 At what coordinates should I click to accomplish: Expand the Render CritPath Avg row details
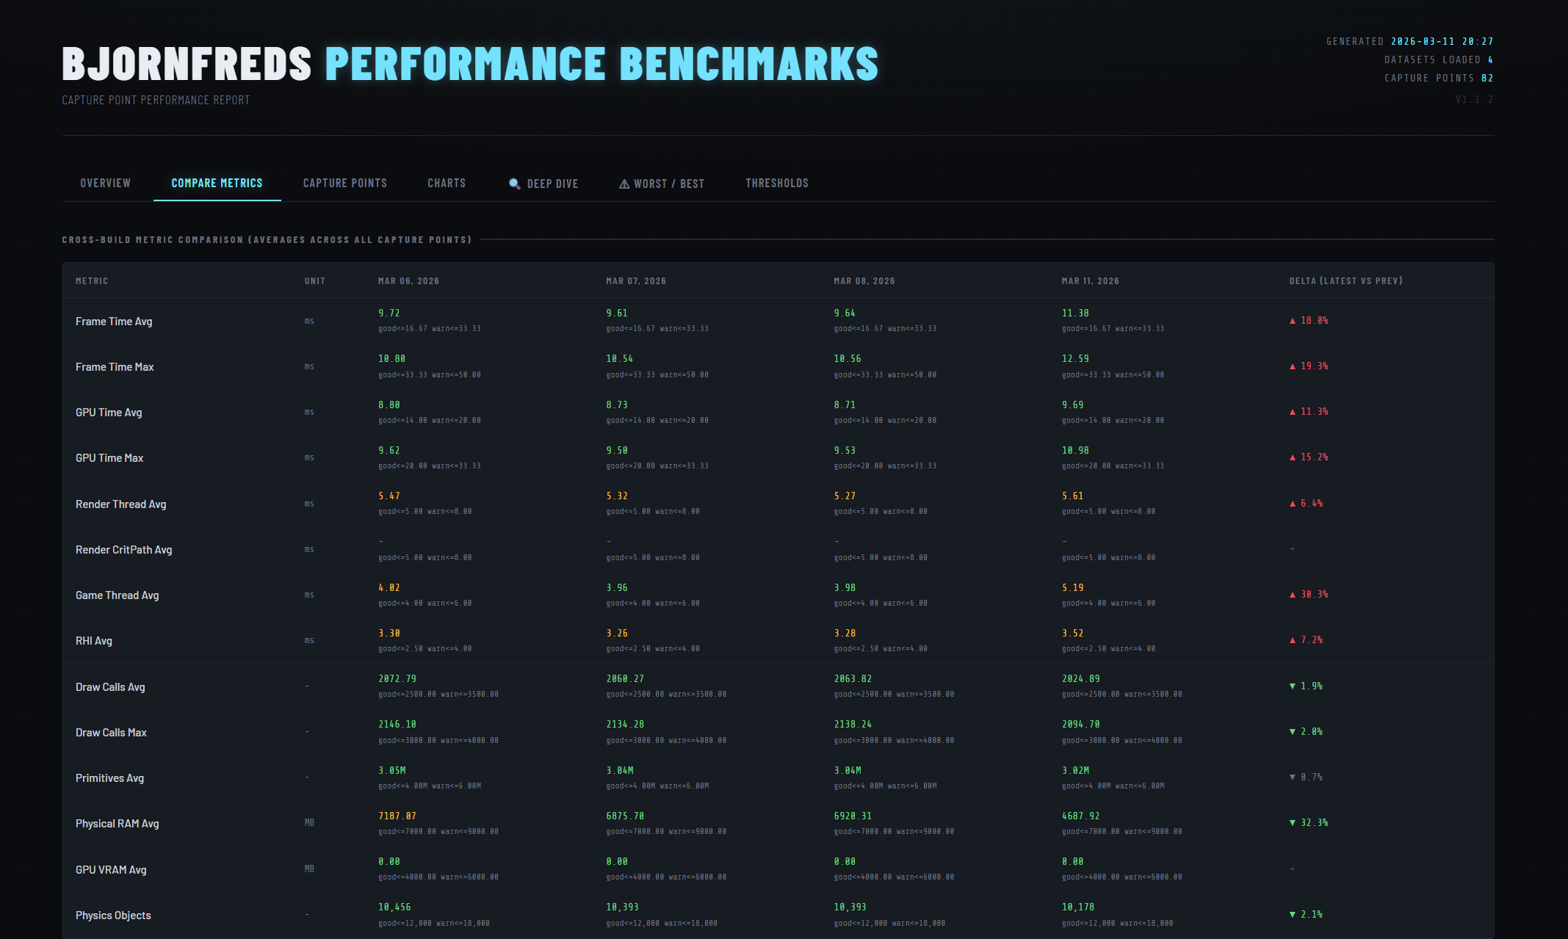tap(124, 549)
